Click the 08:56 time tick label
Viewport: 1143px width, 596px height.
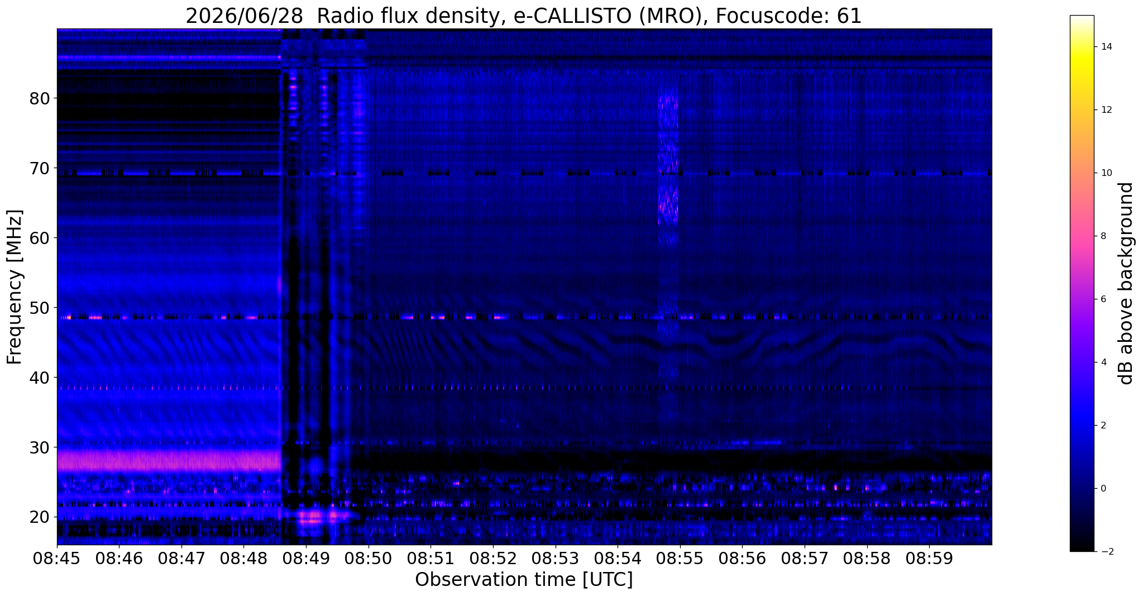(742, 557)
